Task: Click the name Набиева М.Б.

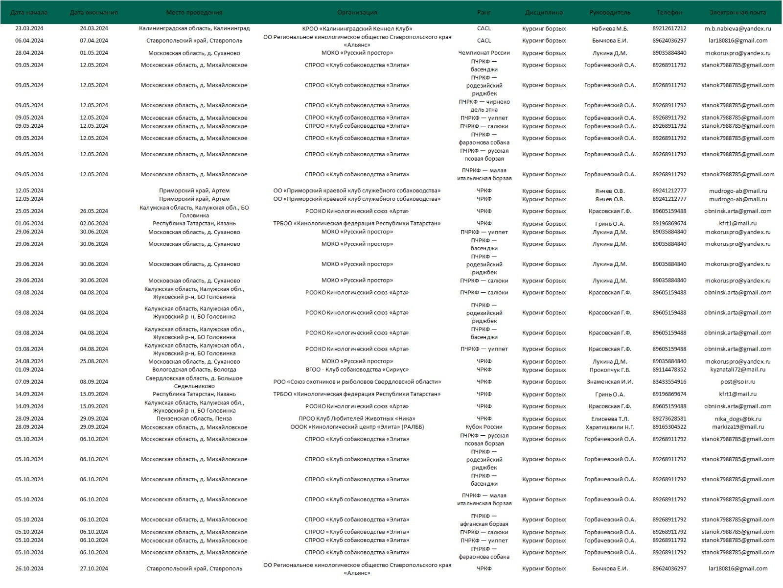Action: pos(610,28)
